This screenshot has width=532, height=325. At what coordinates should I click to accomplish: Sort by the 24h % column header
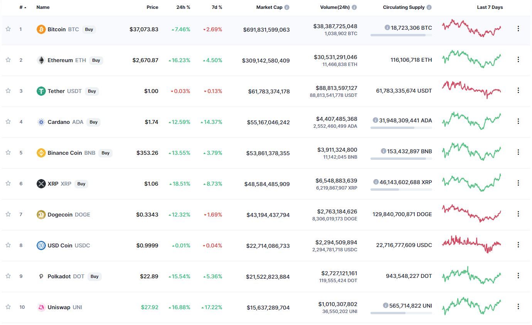[x=183, y=7]
